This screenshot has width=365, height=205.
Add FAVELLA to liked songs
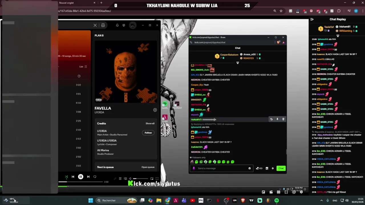(155, 110)
